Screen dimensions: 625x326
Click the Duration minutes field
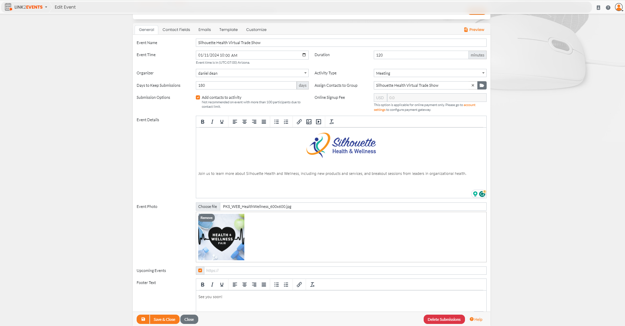pos(421,55)
